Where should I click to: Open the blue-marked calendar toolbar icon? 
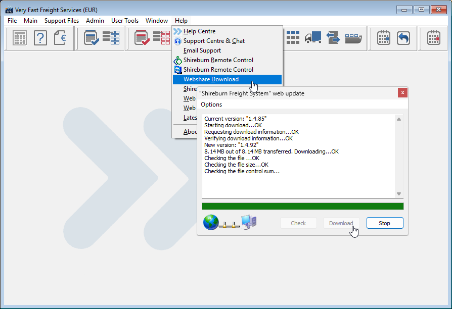(384, 38)
